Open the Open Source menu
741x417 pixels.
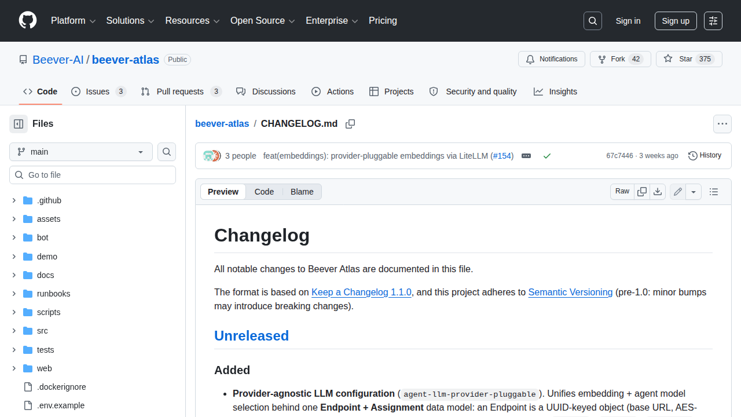(x=263, y=21)
